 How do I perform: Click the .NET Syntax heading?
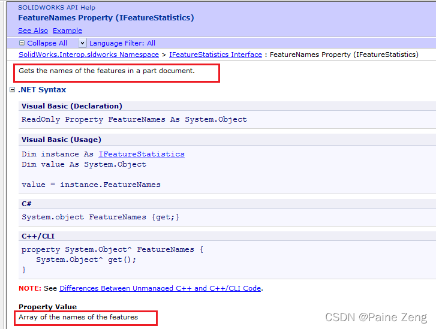pyautogui.click(x=42, y=89)
